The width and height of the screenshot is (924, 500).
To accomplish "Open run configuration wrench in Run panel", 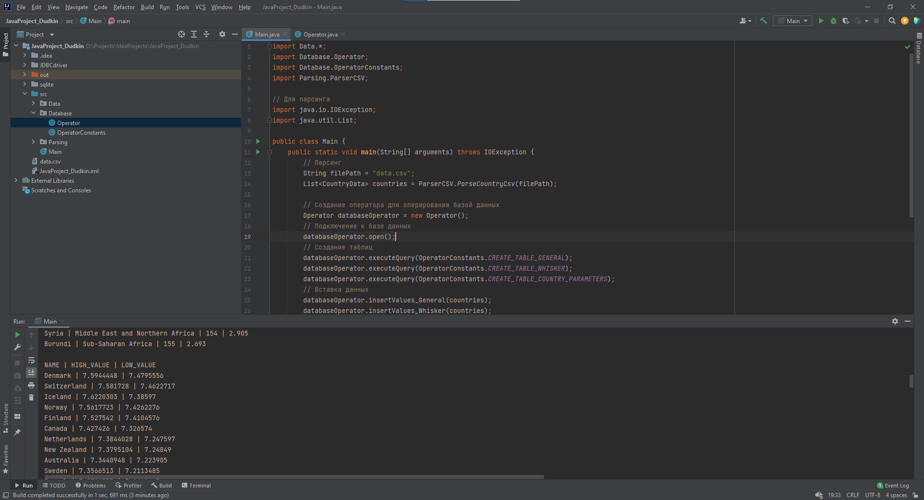I will click(x=17, y=347).
